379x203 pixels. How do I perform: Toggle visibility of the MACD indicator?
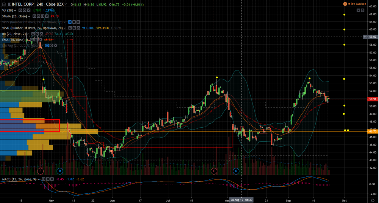pyautogui.click(x=44, y=179)
